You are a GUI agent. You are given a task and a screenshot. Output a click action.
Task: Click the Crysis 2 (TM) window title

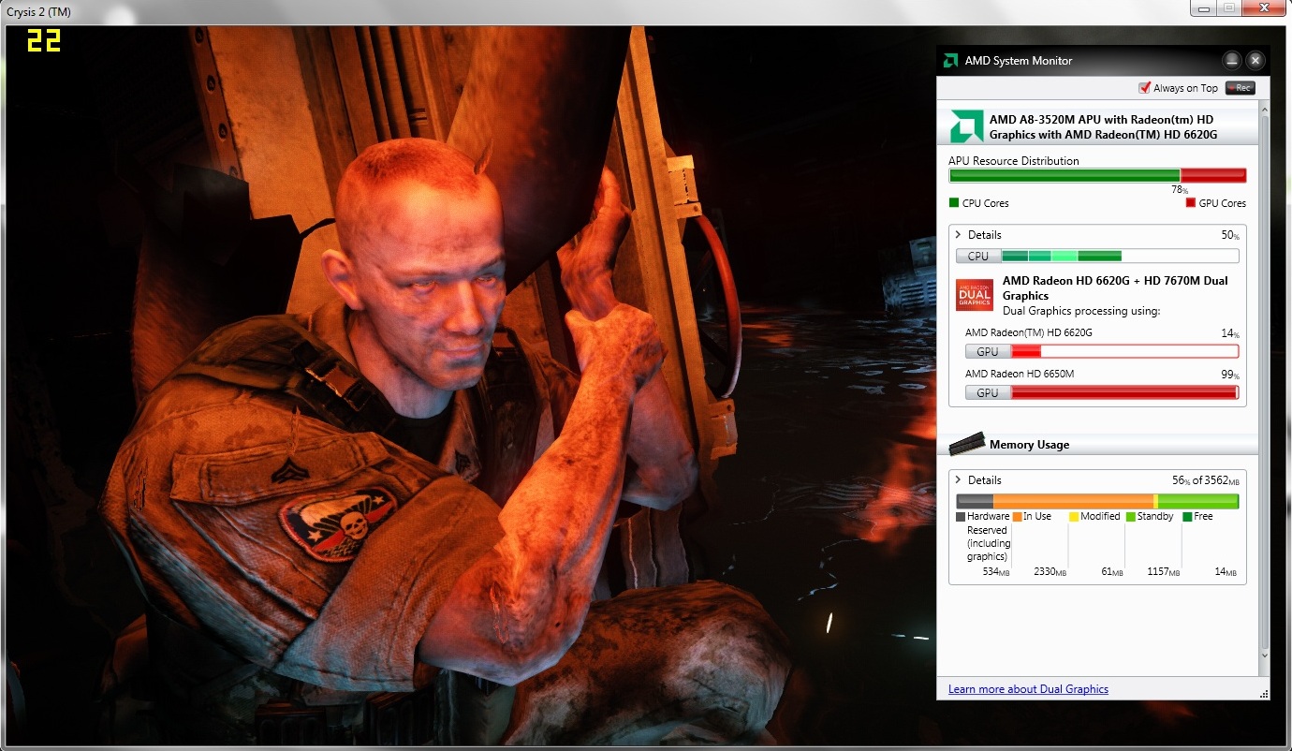tap(38, 11)
